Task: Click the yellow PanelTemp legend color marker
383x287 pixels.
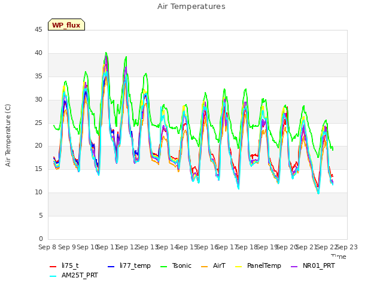Action: pyautogui.click(x=238, y=267)
